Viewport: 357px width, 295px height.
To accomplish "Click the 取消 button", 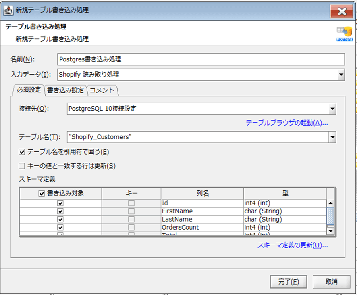I will (x=331, y=282).
